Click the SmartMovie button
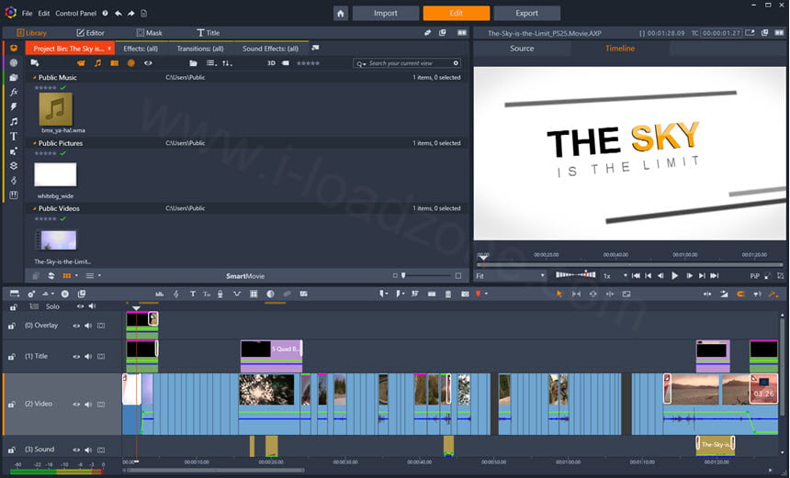The image size is (790, 478). [245, 276]
